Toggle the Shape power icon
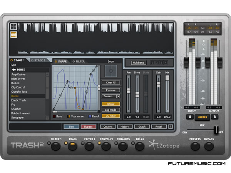The height and width of the screenshot is (173, 231). 56,62
